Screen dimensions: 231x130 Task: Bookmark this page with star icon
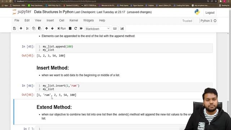point(216,1)
